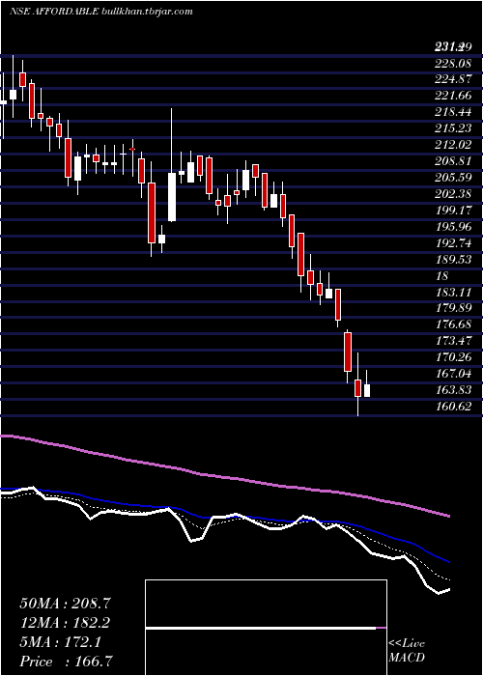The image size is (483, 676).
Task: Click inside the Live MACD panel box
Action: point(266,628)
